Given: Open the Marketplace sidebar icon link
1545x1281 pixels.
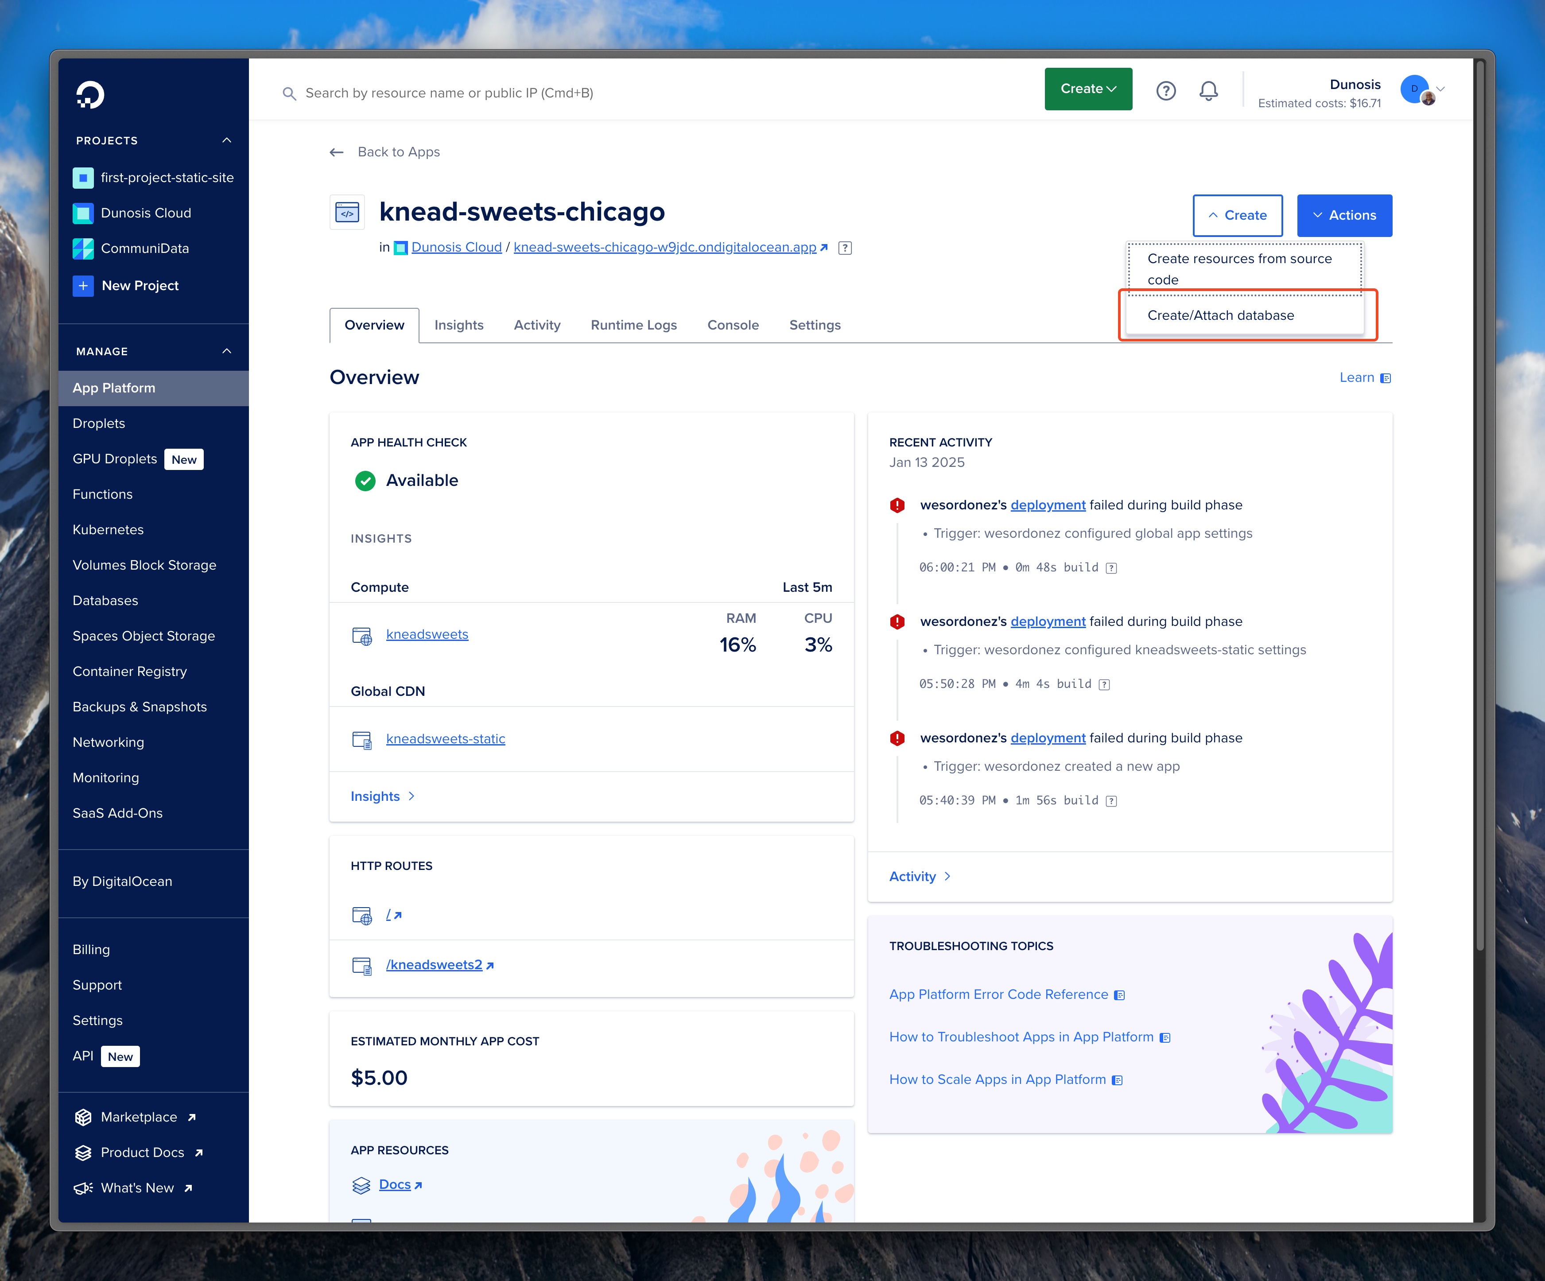Looking at the screenshot, I should [x=83, y=1117].
